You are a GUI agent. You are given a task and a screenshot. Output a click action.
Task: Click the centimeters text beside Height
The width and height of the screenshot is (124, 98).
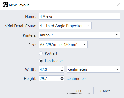tap(76, 79)
